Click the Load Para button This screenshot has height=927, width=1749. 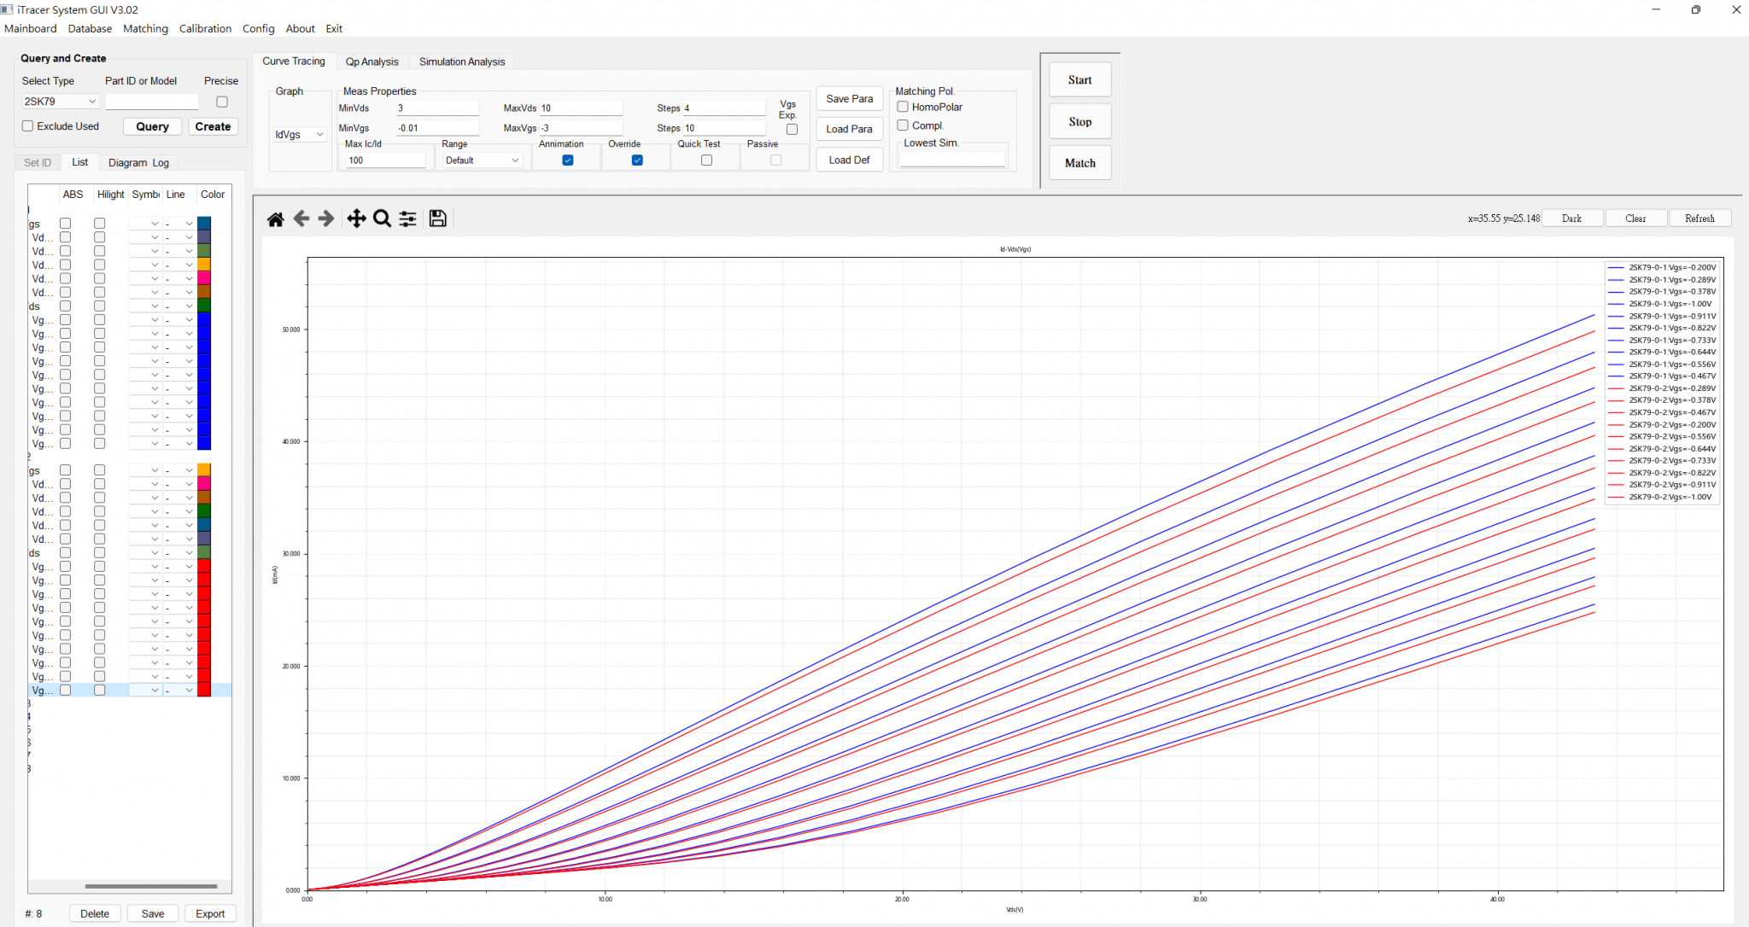(849, 129)
